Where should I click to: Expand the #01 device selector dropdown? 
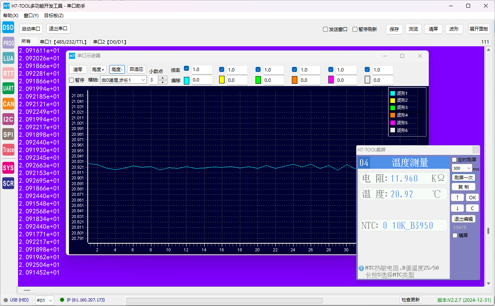(44, 300)
